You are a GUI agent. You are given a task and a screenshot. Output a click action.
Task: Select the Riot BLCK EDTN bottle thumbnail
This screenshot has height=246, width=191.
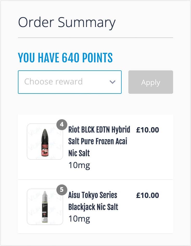point(45,142)
